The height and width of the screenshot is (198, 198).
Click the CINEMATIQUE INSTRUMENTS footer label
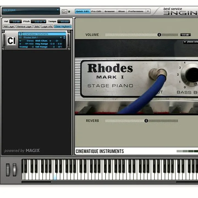(x=100, y=151)
